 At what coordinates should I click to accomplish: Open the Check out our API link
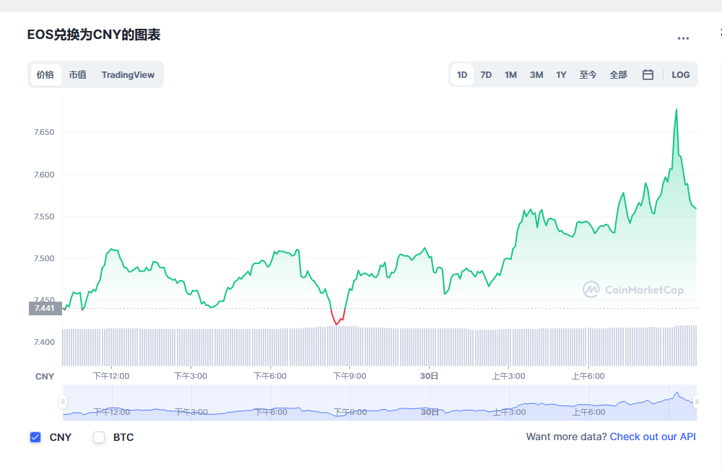pos(653,437)
